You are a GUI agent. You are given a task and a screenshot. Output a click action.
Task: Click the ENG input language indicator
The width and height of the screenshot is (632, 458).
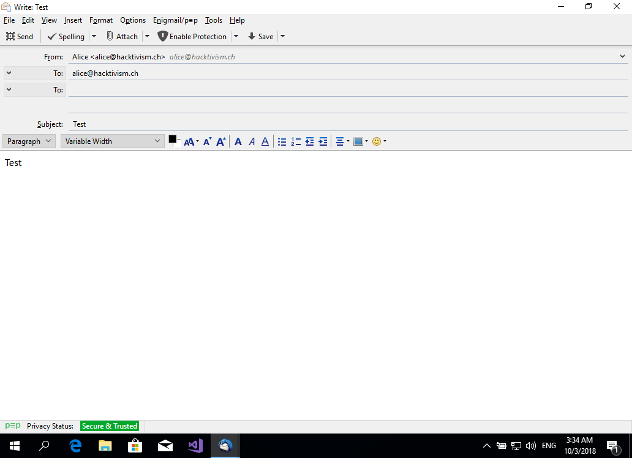(549, 446)
